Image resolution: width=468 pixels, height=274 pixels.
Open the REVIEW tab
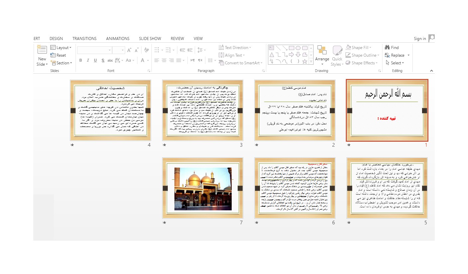177,39
